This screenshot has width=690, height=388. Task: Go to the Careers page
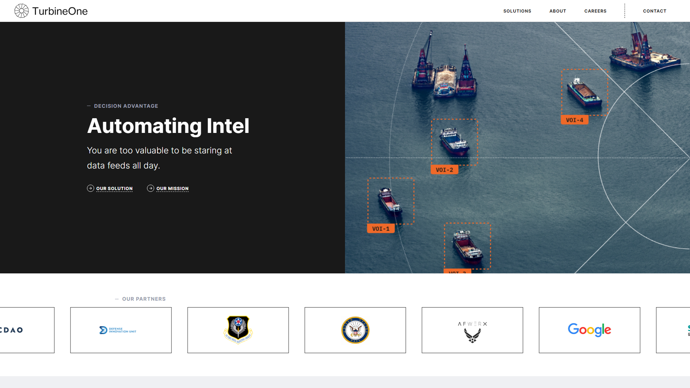tap(595, 11)
